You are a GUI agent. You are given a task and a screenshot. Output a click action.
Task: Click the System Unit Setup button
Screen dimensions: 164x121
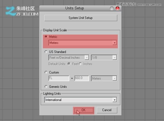[81, 18]
